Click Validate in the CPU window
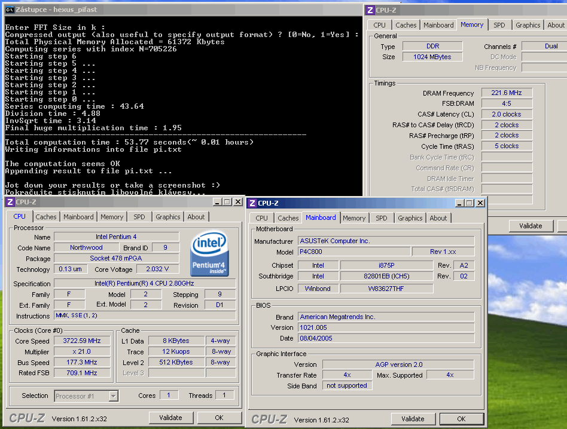 [x=170, y=418]
